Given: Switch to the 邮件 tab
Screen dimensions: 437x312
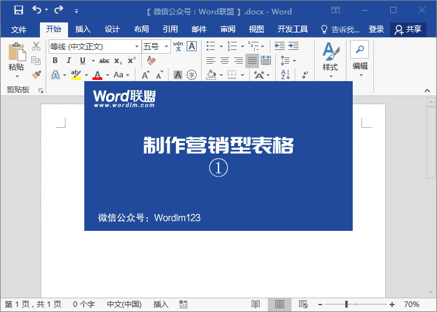Looking at the screenshot, I should tap(199, 29).
